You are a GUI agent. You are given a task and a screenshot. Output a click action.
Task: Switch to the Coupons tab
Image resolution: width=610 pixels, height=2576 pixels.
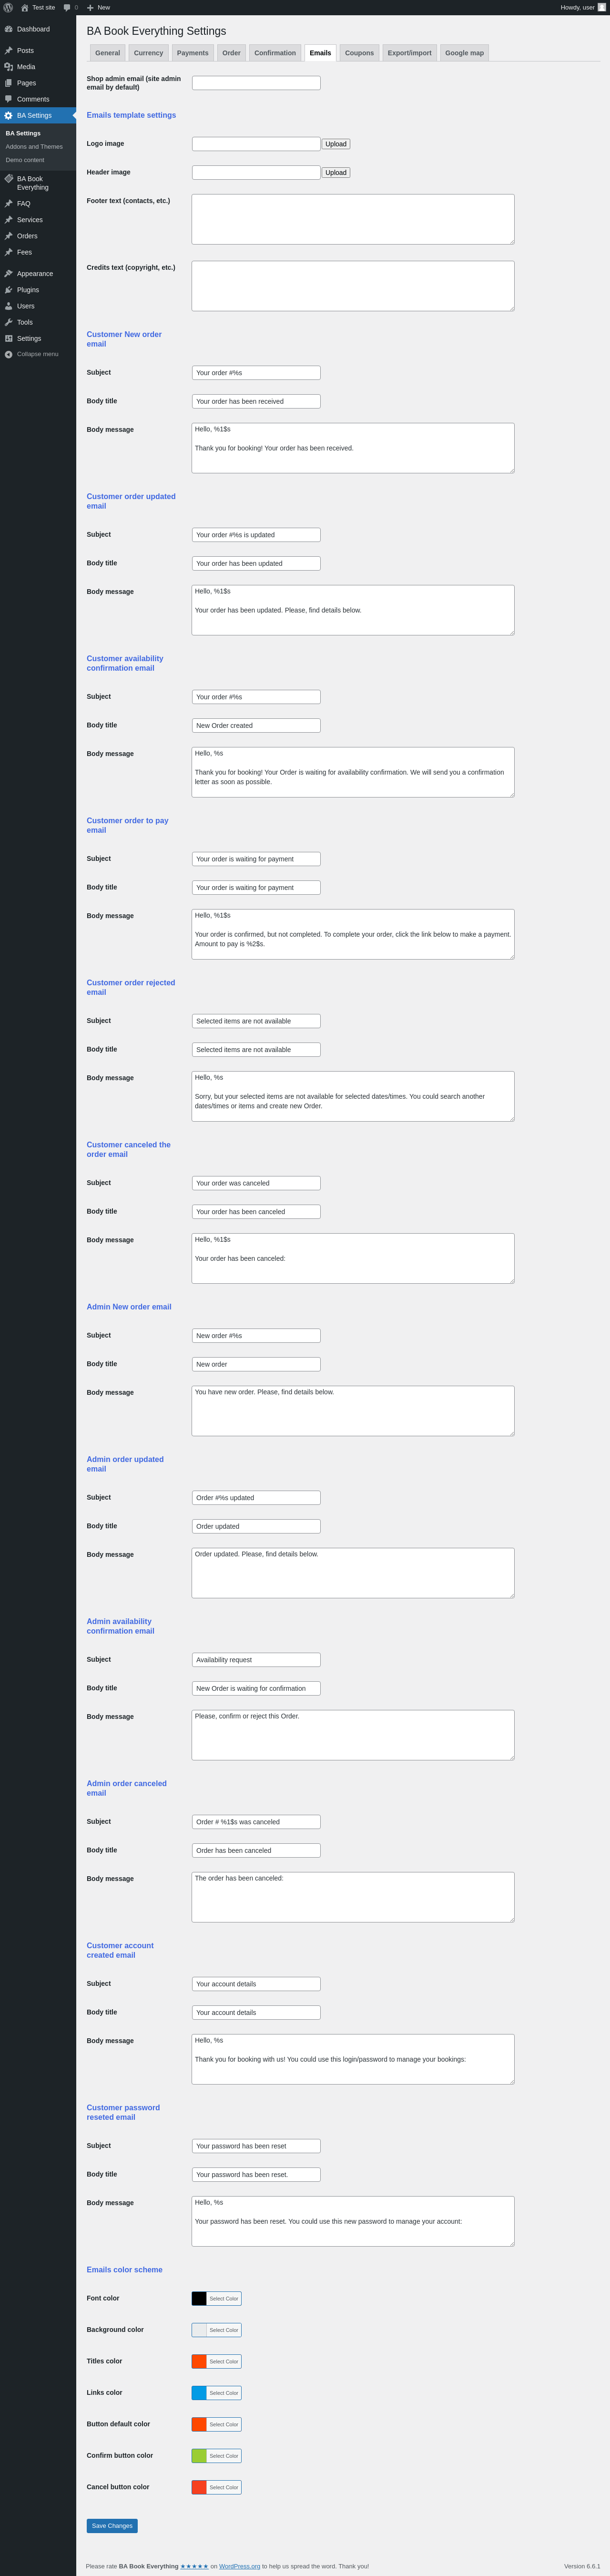(359, 53)
